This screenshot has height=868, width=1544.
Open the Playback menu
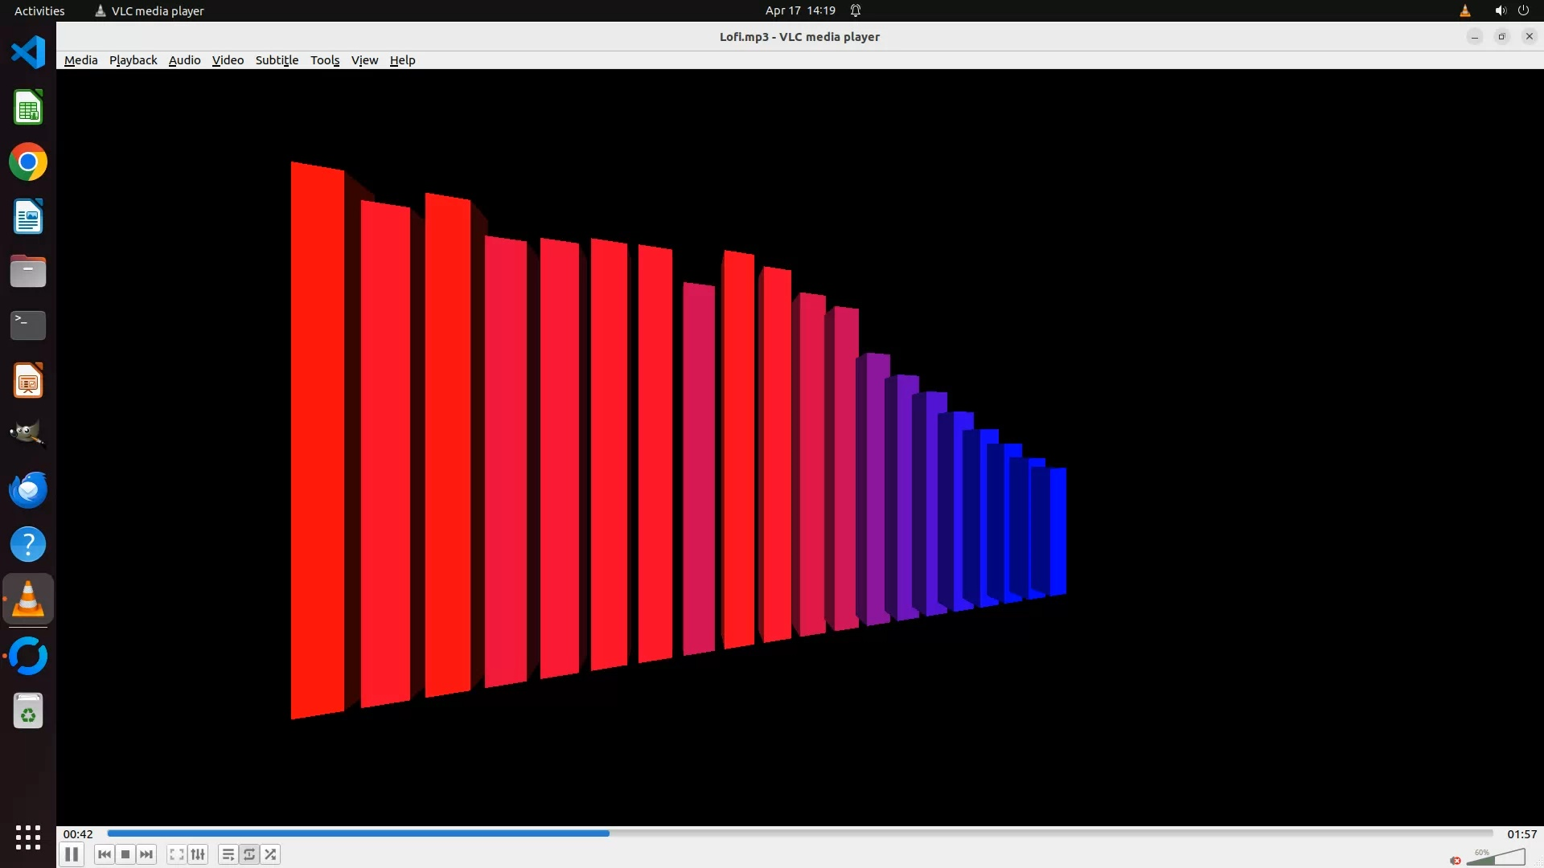click(133, 60)
